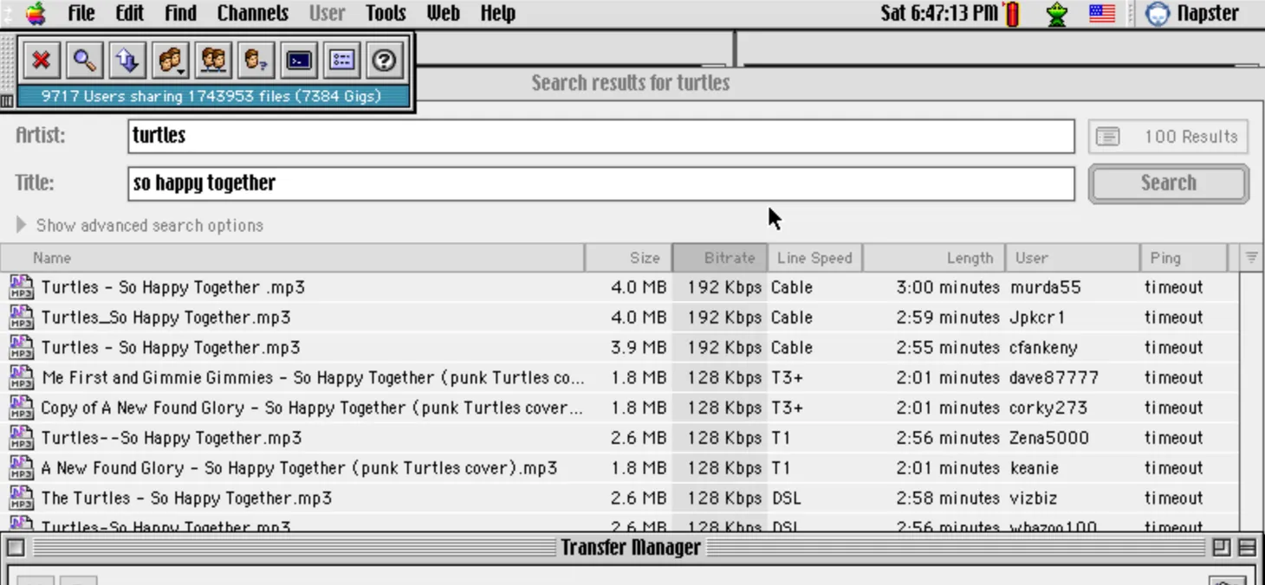Sort results by Length column
The height and width of the screenshot is (585, 1265).
934,258
